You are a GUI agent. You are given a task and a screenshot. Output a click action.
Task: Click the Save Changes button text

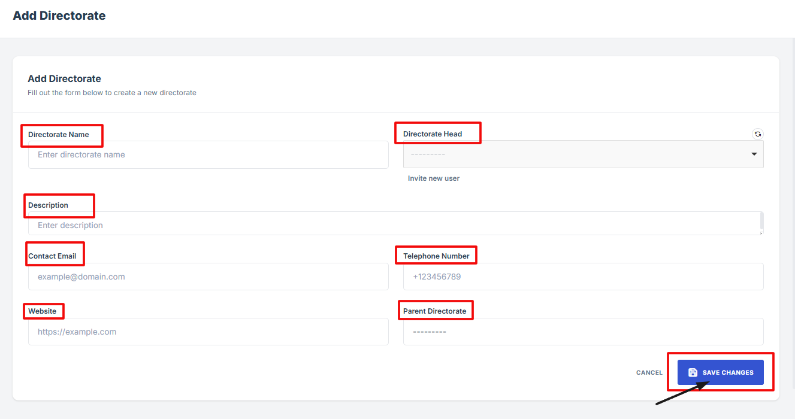pos(728,372)
